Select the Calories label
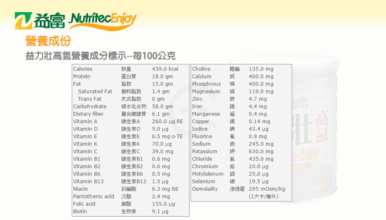Screen dimensions: 386x220 pos(83,69)
